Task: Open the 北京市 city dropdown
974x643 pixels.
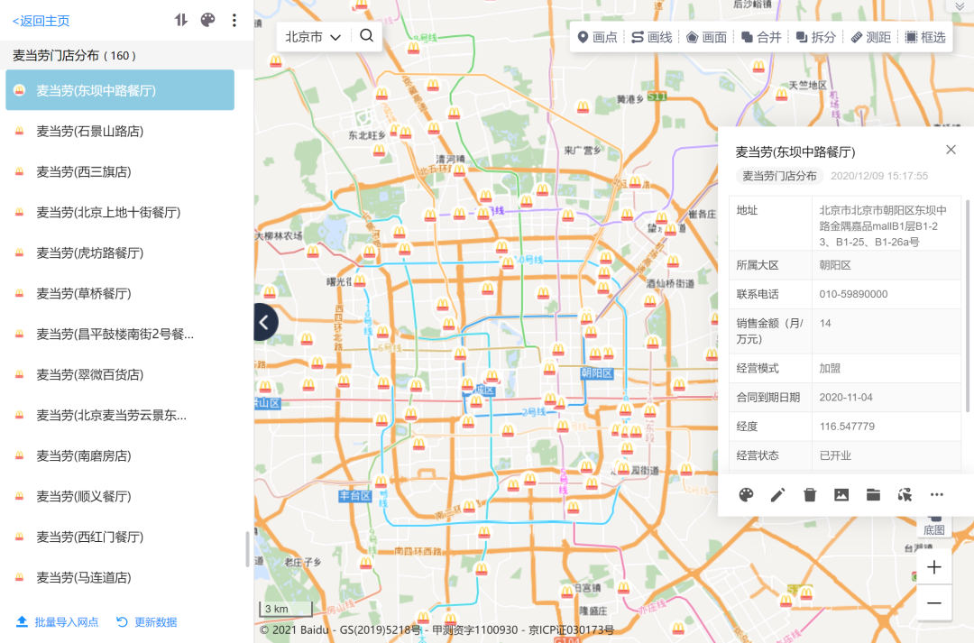Action: tap(311, 36)
